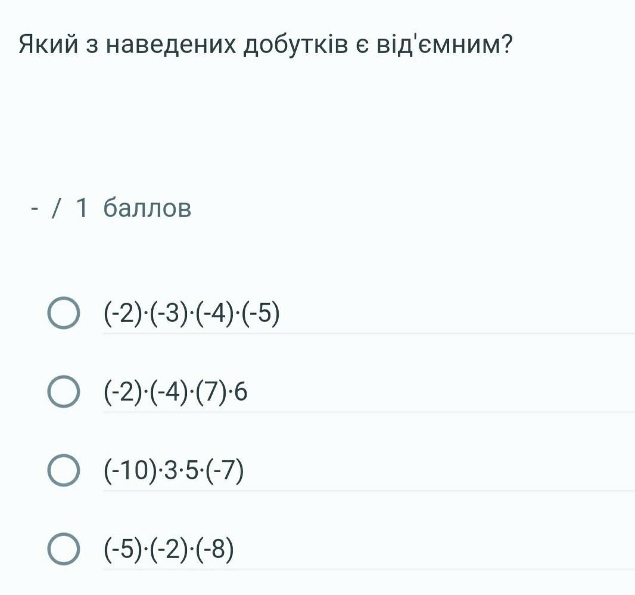Select radio button for (-5)·(-2)·(-8)
This screenshot has width=635, height=595.
click(63, 550)
